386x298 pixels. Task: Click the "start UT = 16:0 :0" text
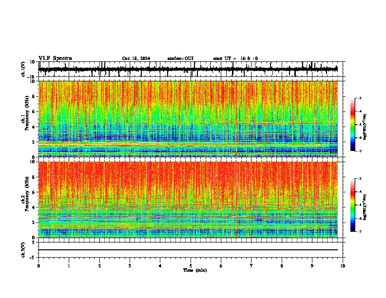point(235,58)
